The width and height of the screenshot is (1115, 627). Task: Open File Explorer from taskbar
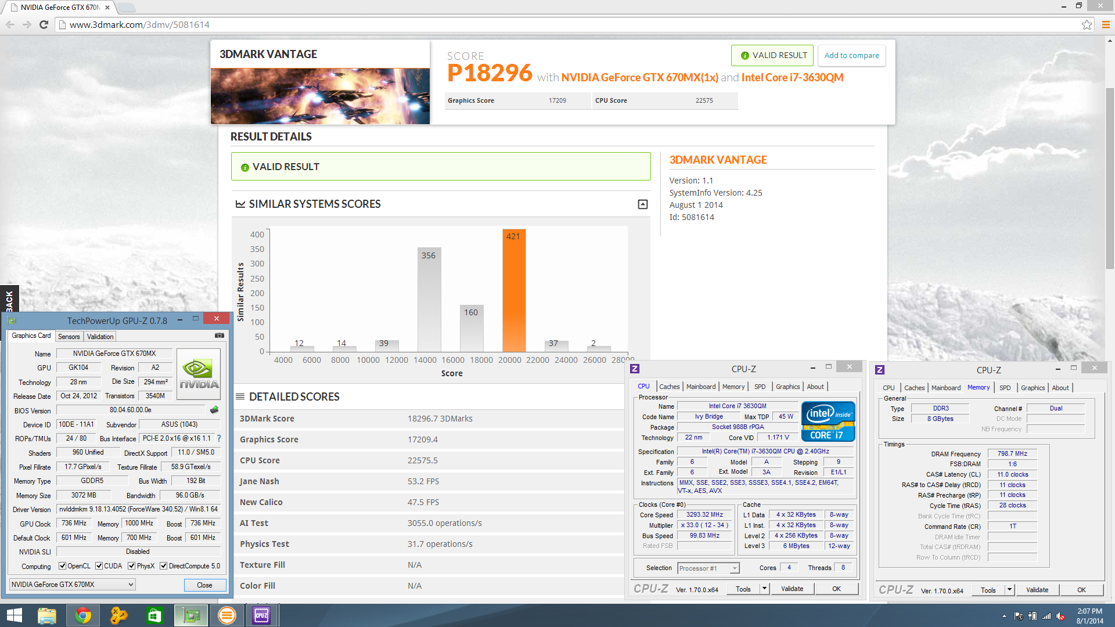point(46,615)
